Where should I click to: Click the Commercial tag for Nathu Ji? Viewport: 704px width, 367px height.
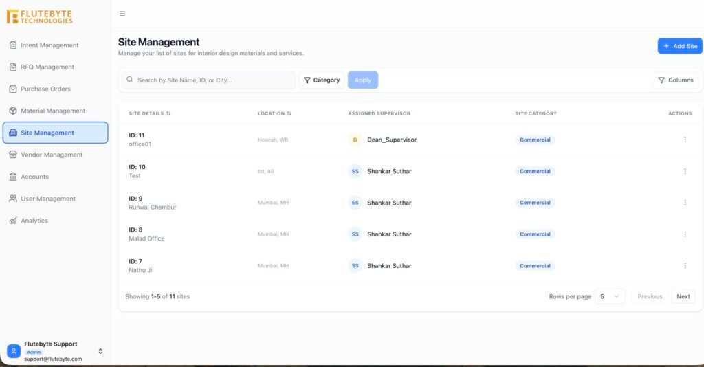[535, 265]
